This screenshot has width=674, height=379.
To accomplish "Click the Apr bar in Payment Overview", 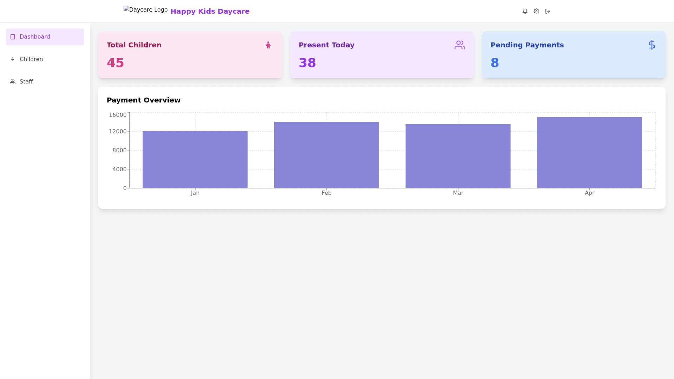I will (589, 153).
